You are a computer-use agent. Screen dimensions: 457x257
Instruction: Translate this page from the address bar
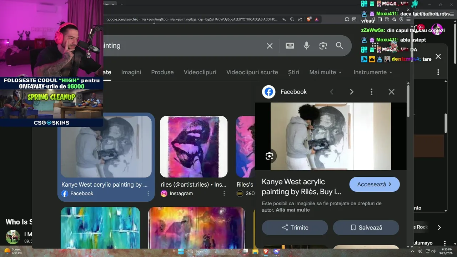[284, 19]
